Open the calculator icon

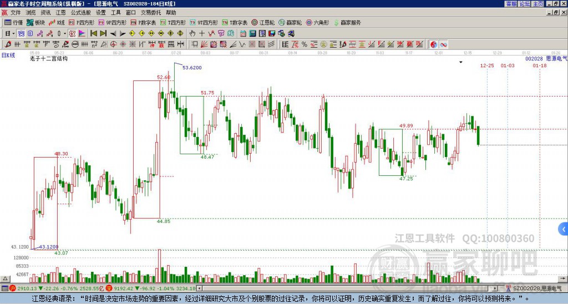(252, 34)
